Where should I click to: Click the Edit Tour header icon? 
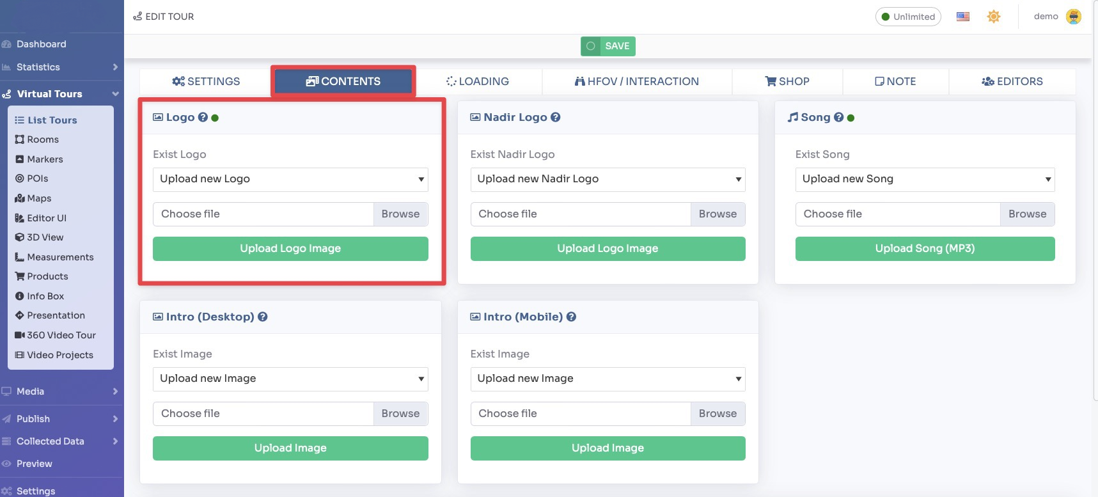coord(137,17)
